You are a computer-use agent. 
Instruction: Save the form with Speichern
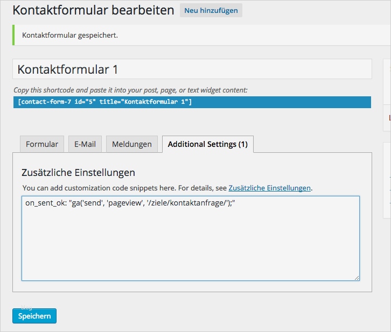point(34,316)
